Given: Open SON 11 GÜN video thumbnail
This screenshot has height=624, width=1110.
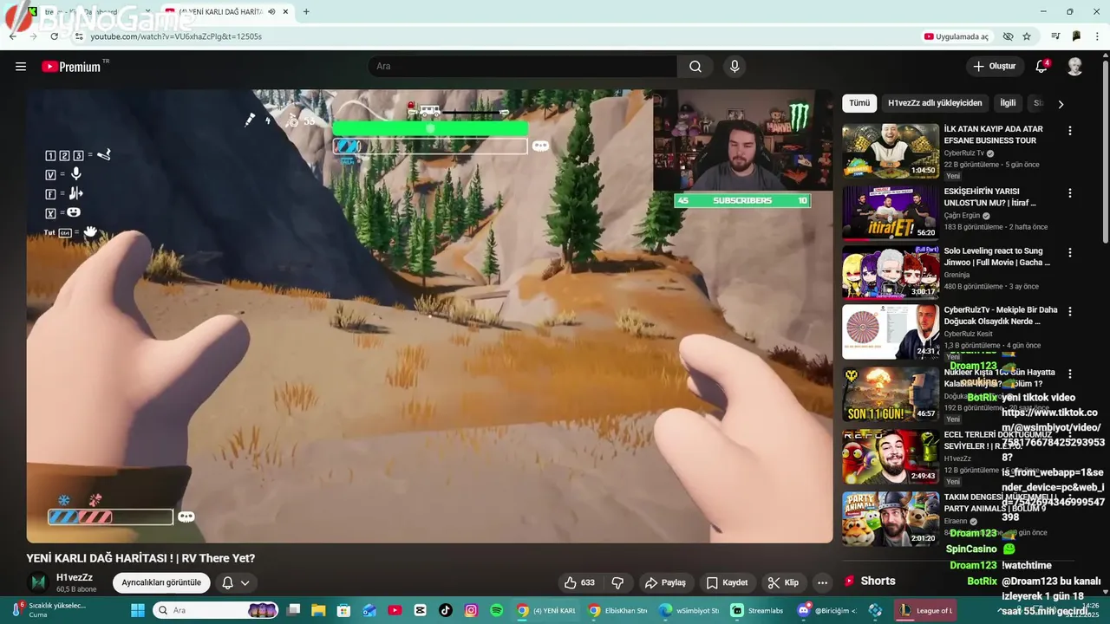Looking at the screenshot, I should tap(891, 394).
